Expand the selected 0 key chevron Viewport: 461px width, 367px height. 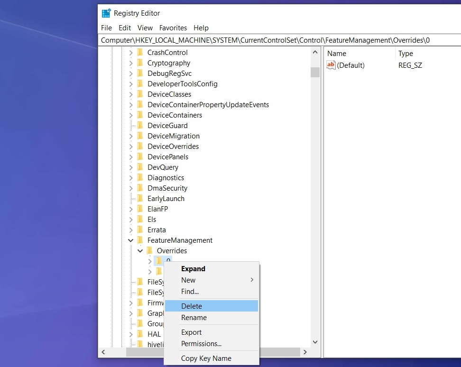click(x=150, y=261)
